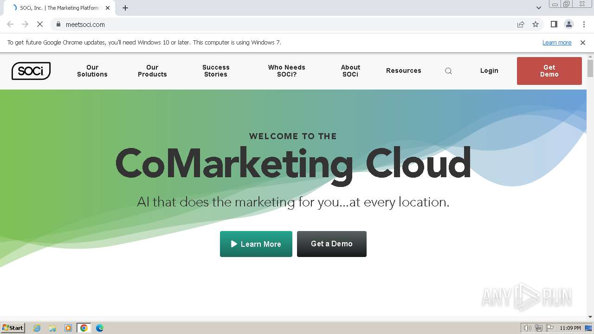Stop page loading with X button

coord(40,25)
